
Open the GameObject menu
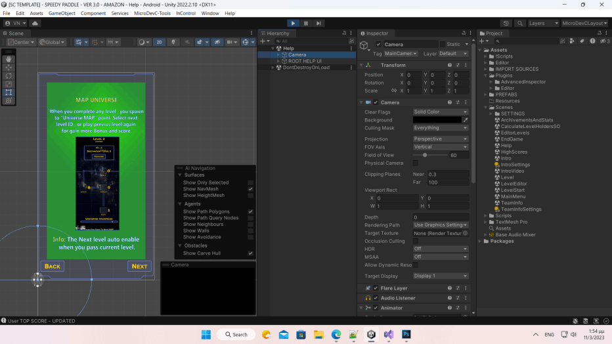coord(62,13)
